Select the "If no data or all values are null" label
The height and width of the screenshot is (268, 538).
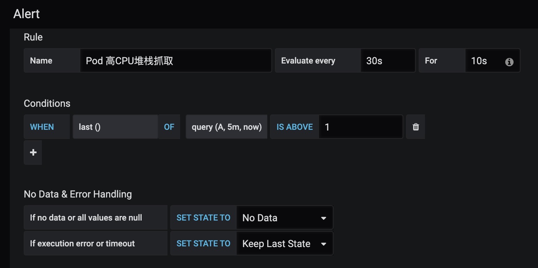tap(86, 218)
